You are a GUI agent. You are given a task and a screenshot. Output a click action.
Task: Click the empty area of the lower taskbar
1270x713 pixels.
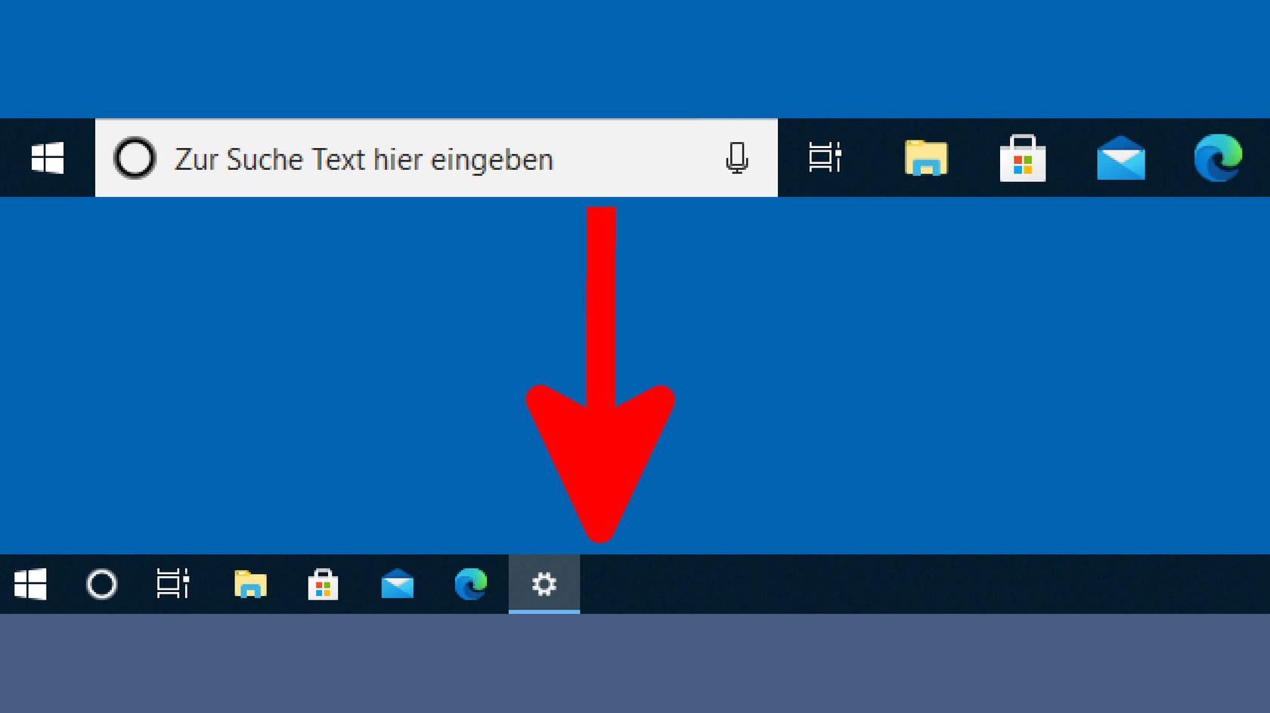(925, 584)
